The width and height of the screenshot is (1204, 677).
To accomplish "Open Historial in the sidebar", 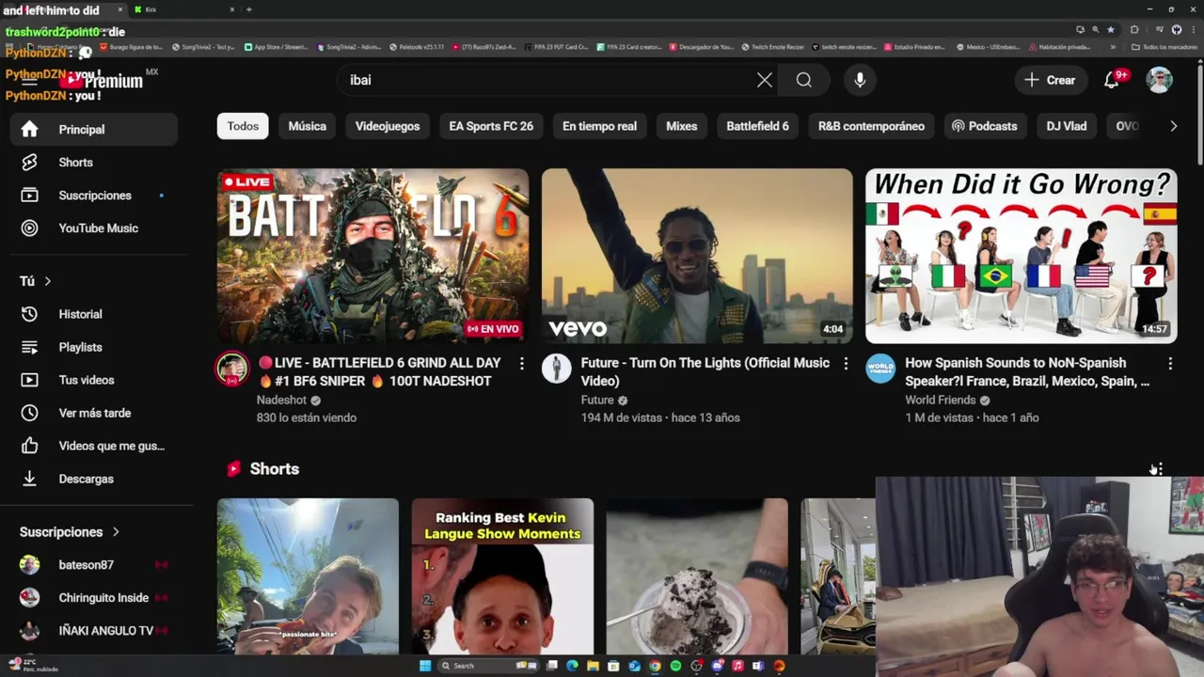I will click(93, 314).
